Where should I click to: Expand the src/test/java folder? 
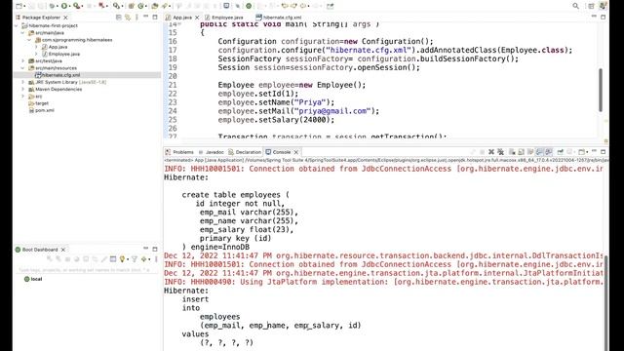tap(23, 60)
